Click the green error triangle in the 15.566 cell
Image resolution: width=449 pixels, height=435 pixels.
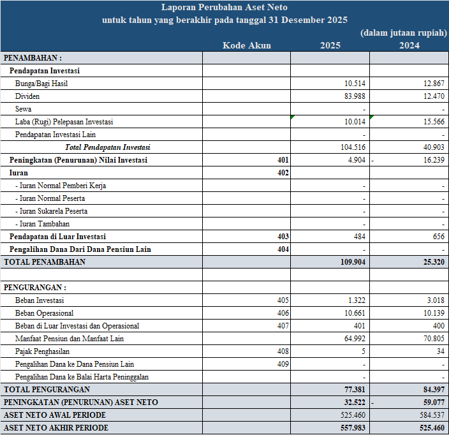coord(372,117)
